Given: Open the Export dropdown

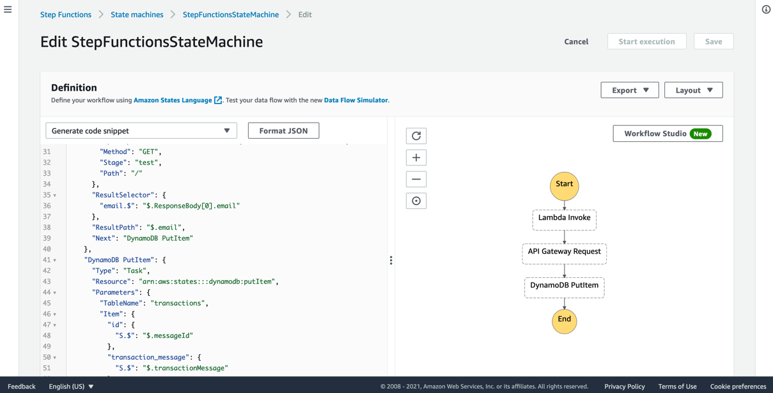Looking at the screenshot, I should click(630, 90).
